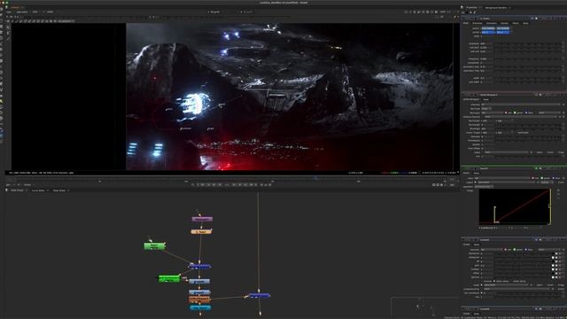Select the bright green node in the graph
This screenshot has height=319, width=567.
pos(169,278)
